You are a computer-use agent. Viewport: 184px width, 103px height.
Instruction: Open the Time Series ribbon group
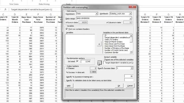tap(14, 4)
